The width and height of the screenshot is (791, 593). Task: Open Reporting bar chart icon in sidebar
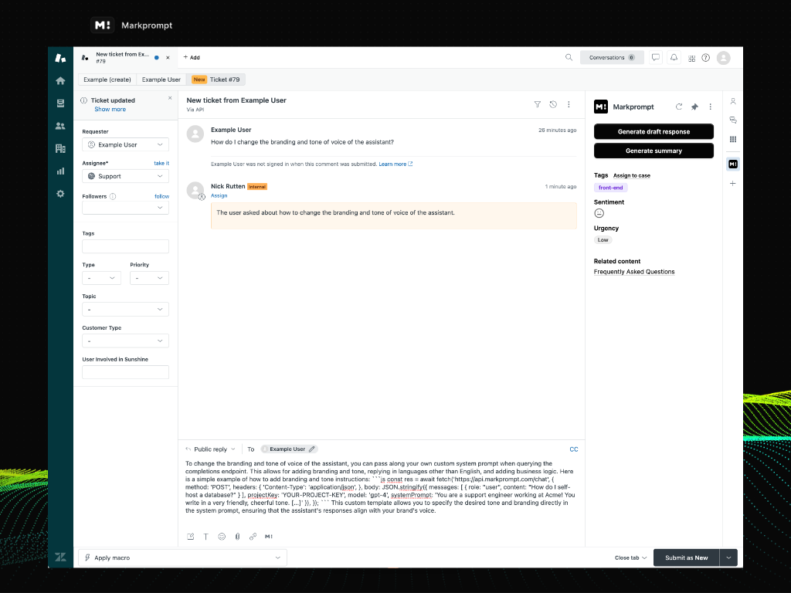pos(60,171)
